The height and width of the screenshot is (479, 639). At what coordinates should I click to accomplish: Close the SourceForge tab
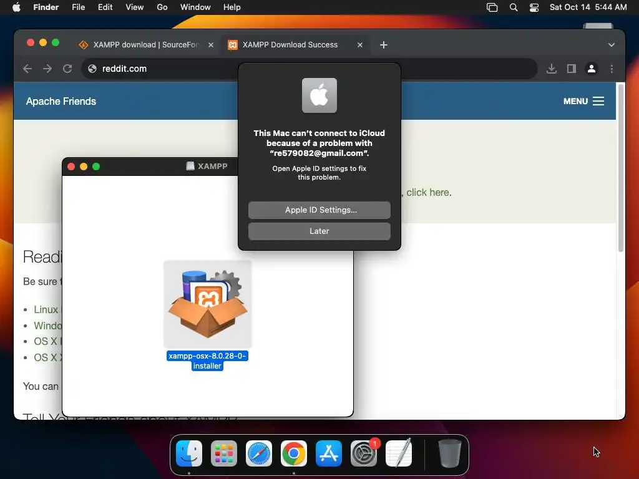pos(211,45)
